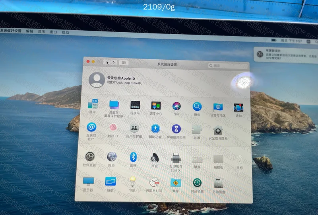Open the 显示 (View) menu
Viewport: 318px width, 215px height.
tap(42, 31)
